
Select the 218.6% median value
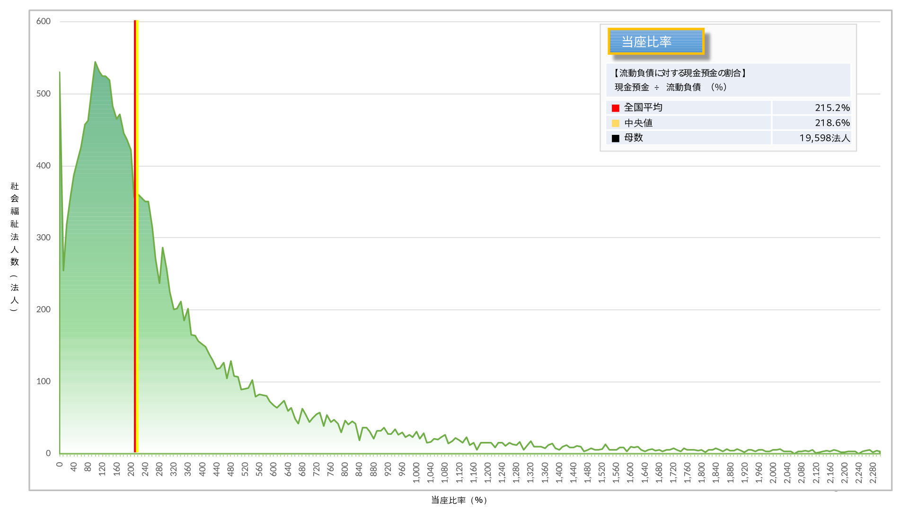pyautogui.click(x=832, y=123)
